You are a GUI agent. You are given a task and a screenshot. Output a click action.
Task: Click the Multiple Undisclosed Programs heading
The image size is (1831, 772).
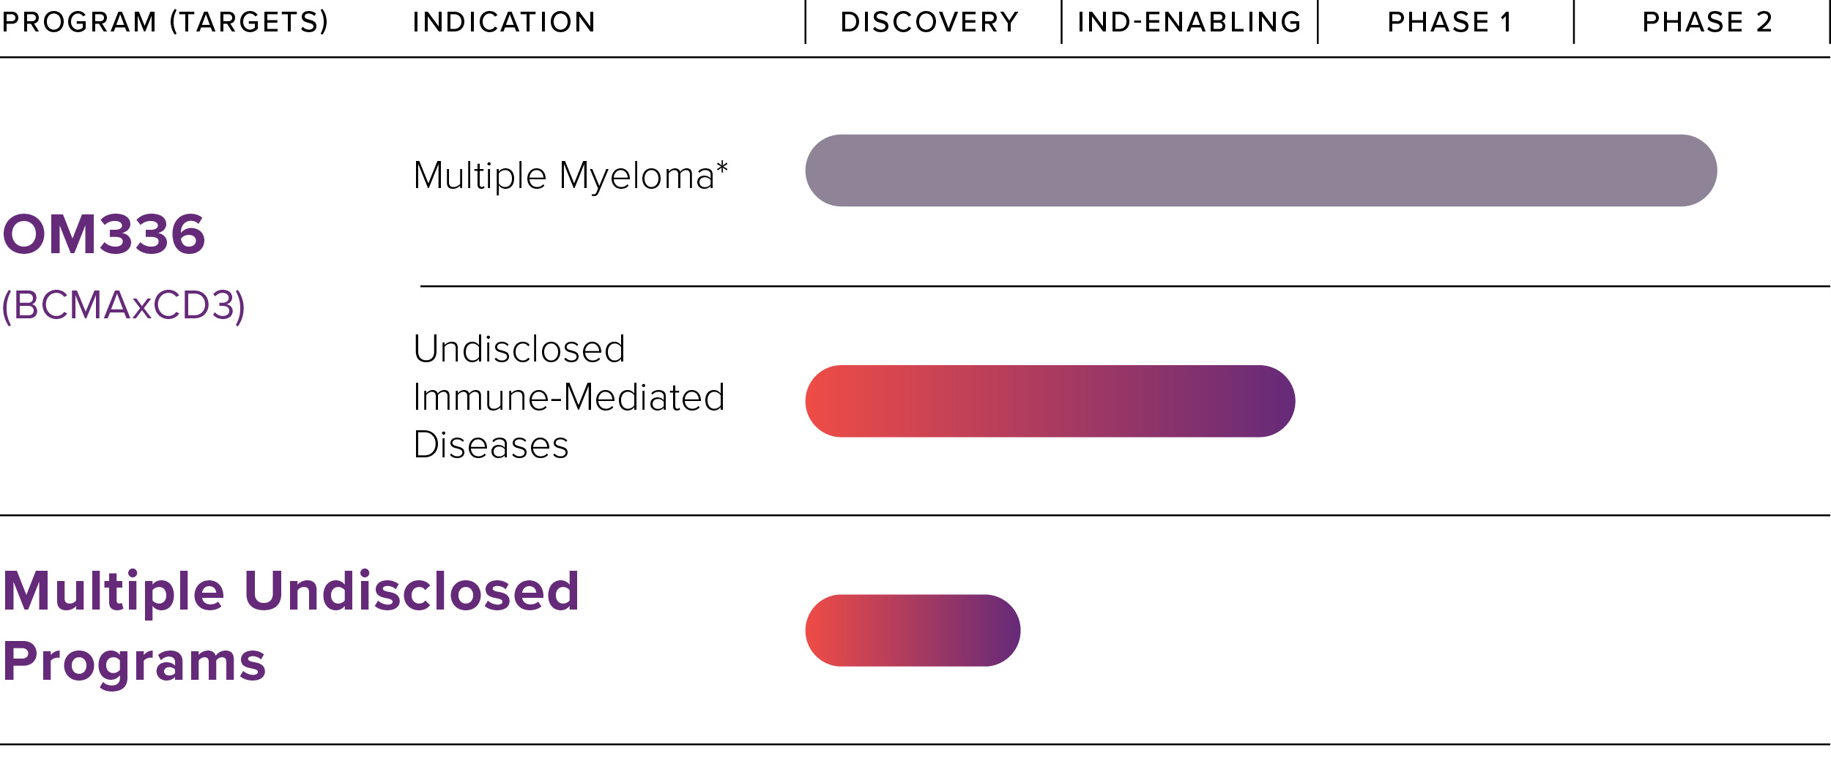(x=291, y=626)
